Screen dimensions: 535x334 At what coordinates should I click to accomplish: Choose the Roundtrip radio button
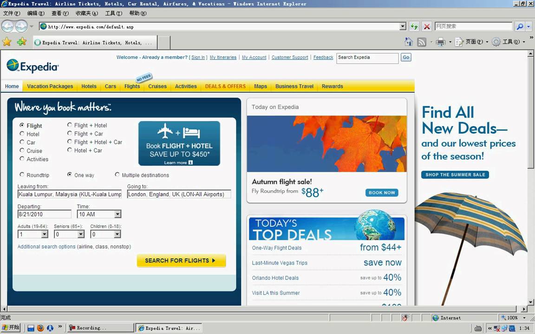tap(22, 174)
